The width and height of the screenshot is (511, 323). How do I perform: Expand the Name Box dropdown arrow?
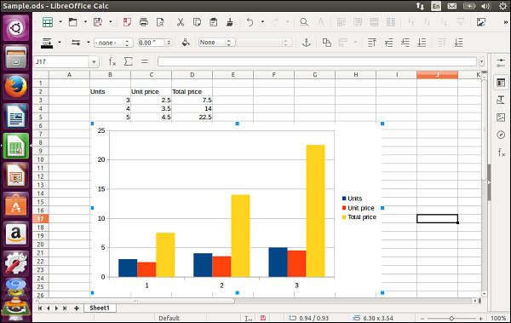click(94, 61)
